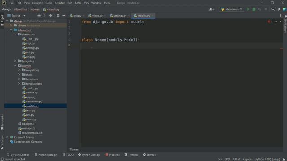The height and width of the screenshot is (161, 287).
Task: Switch to the views.py editor tab
Action: (96, 16)
